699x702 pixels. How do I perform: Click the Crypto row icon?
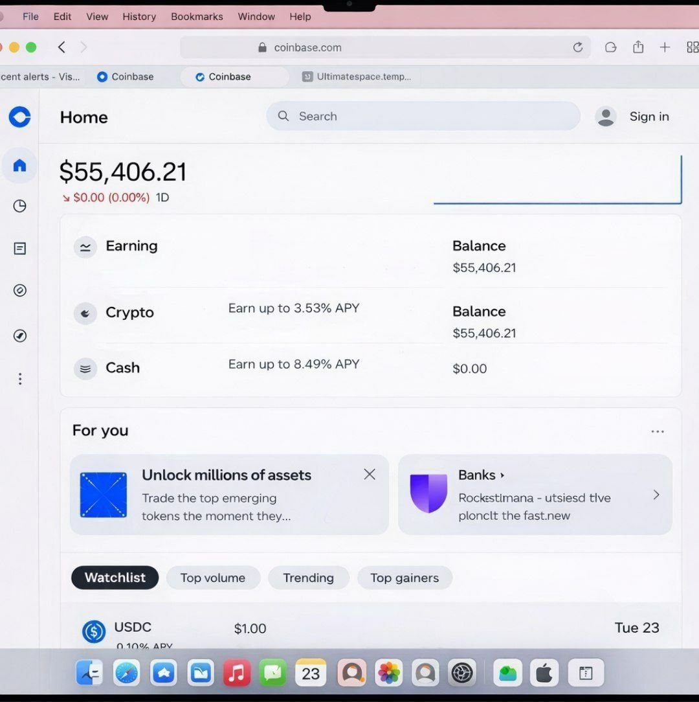(85, 313)
